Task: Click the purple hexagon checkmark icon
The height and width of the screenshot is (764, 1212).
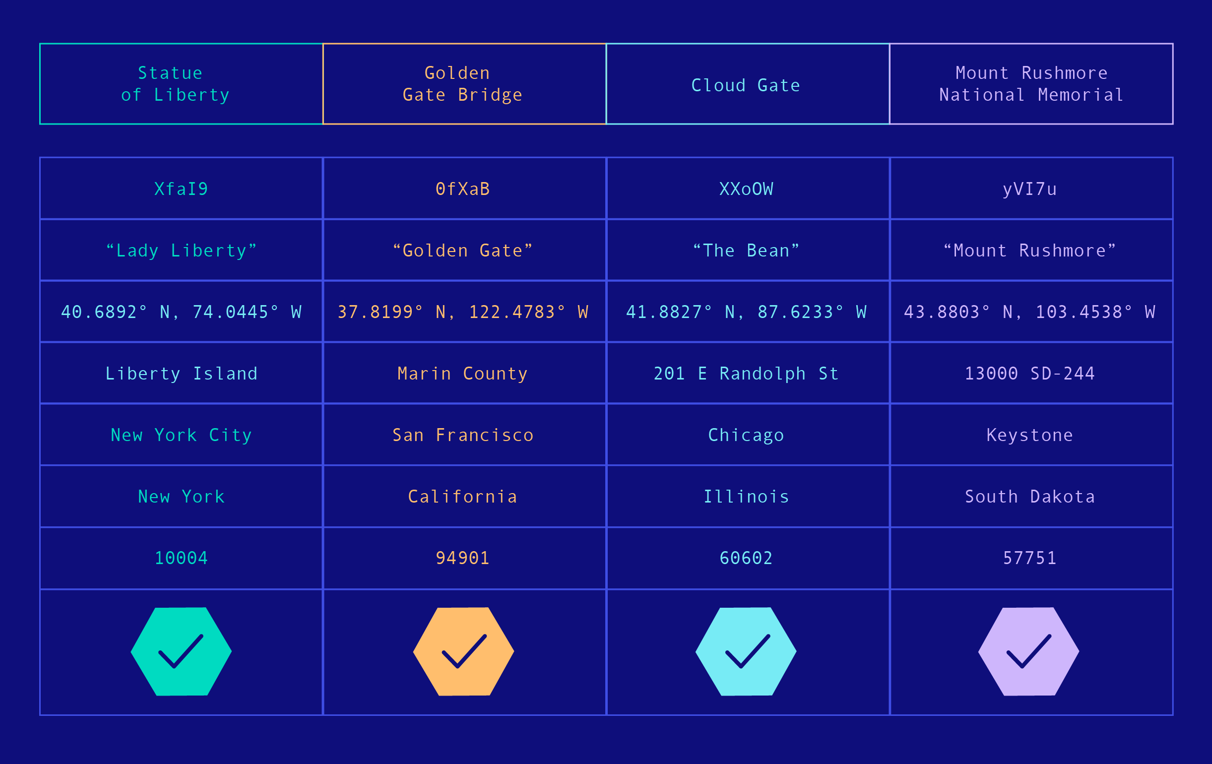Action: pos(1029,652)
